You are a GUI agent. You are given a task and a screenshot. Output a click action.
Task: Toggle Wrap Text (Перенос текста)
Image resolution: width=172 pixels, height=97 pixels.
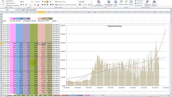click(x=60, y=2)
